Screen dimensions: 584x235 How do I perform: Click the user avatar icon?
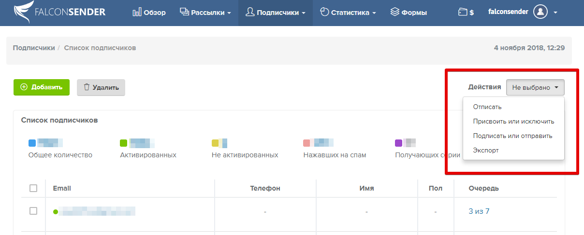[x=540, y=12]
